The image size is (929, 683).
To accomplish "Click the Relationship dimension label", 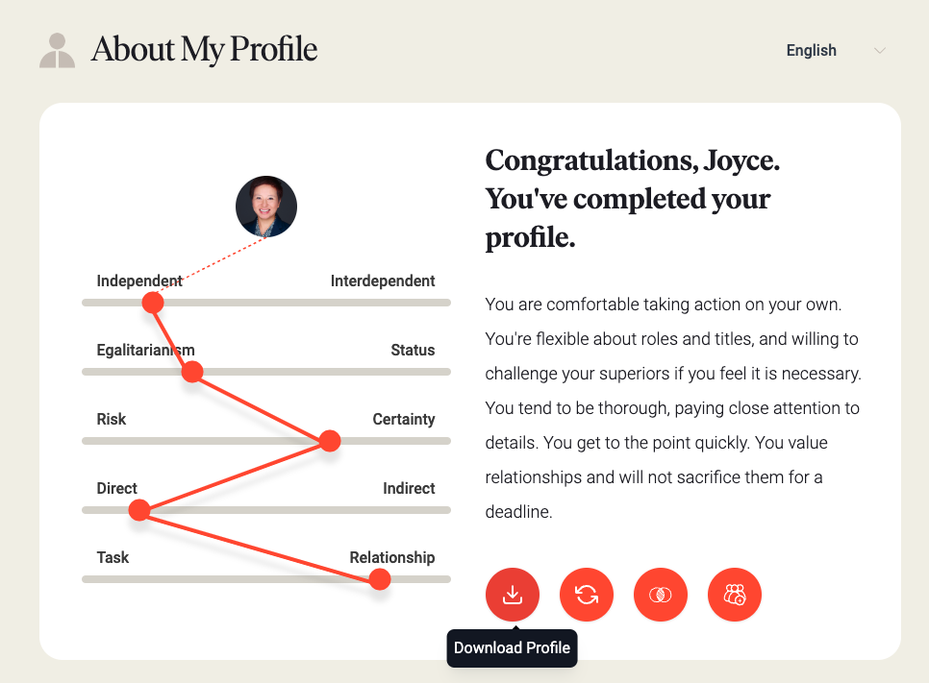I will point(392,557).
